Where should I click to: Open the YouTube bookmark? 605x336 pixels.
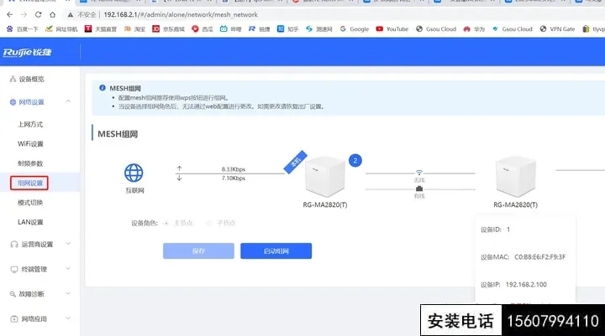pyautogui.click(x=392, y=28)
